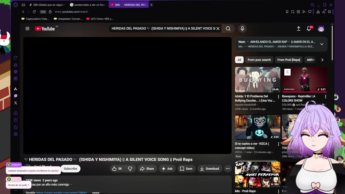Select the From your search chip
This screenshot has height=194, width=345.
pos(259,60)
